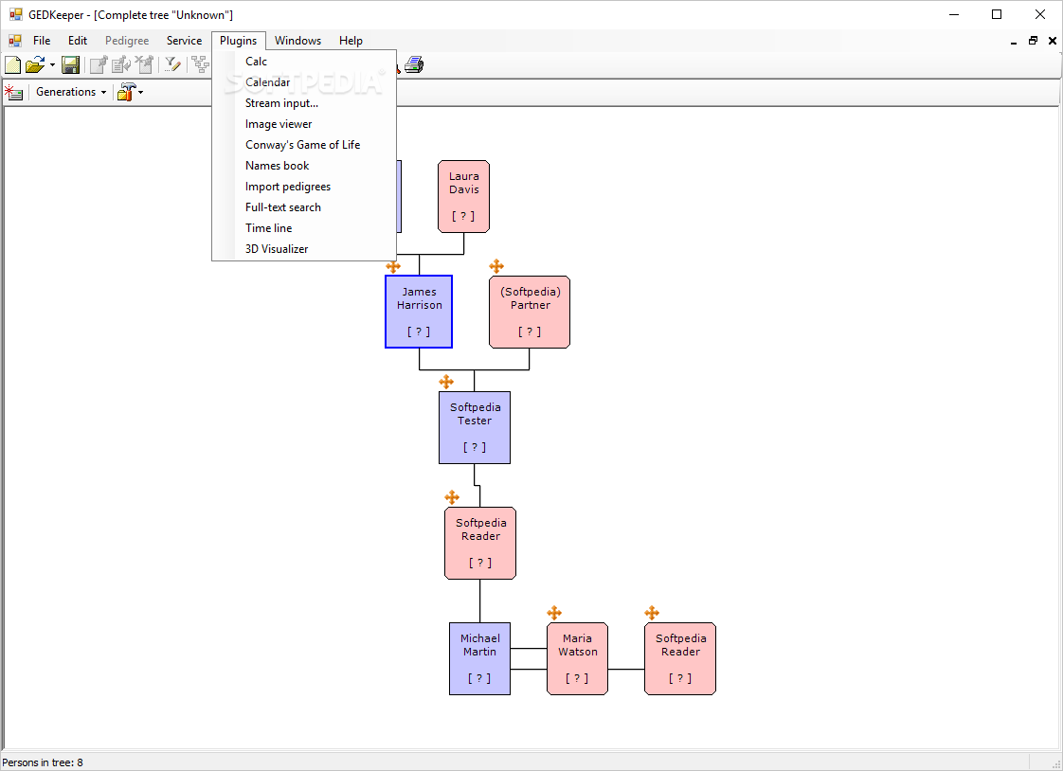Click the hammer tools icon

[126, 92]
